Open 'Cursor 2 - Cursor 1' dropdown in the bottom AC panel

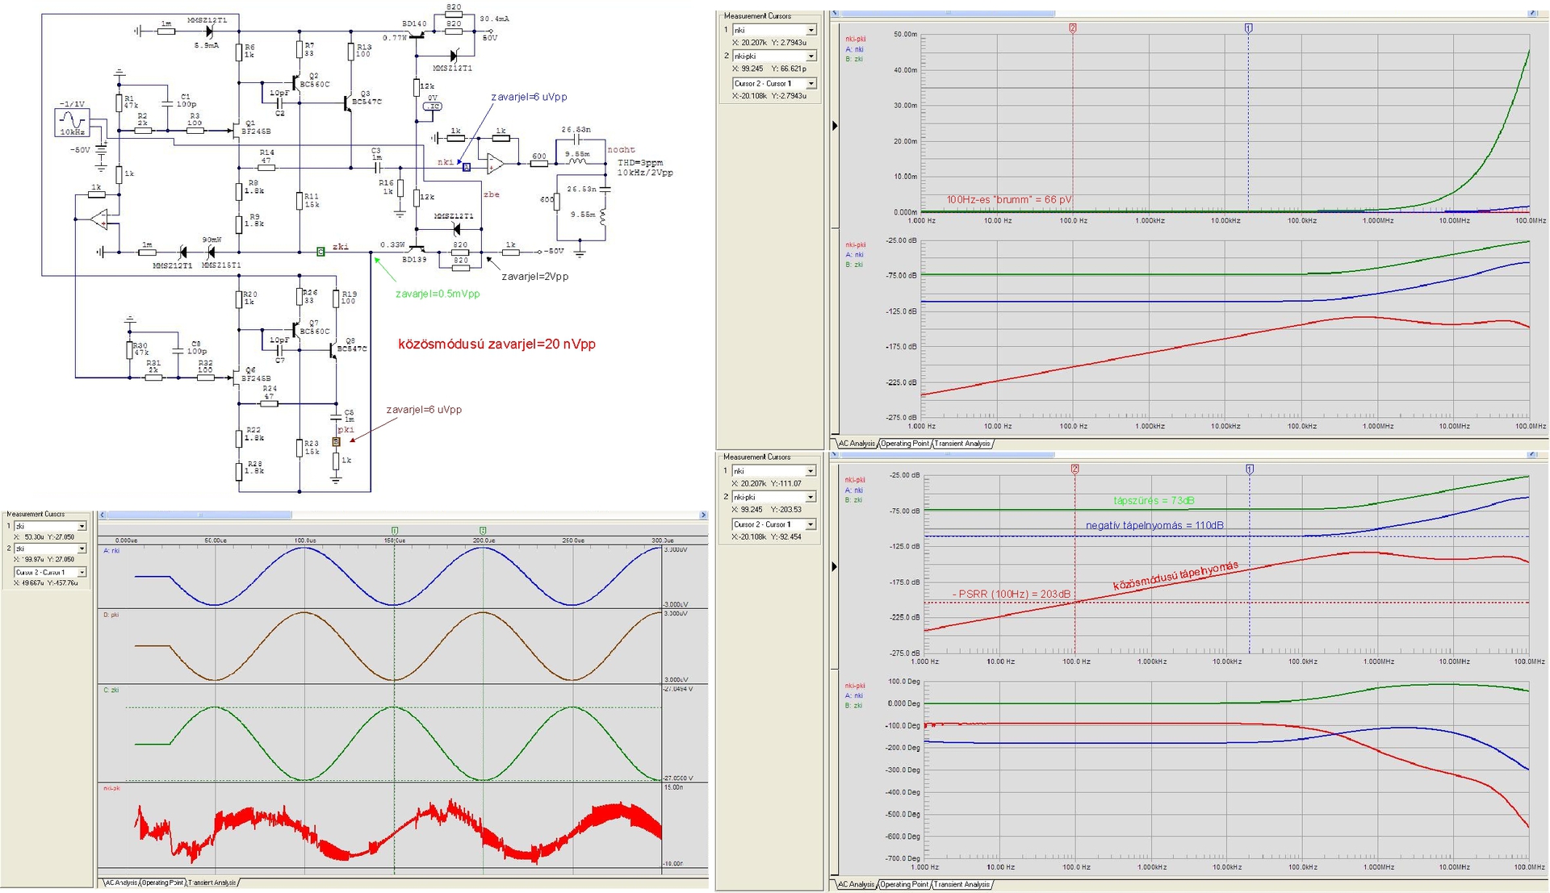pos(811,524)
